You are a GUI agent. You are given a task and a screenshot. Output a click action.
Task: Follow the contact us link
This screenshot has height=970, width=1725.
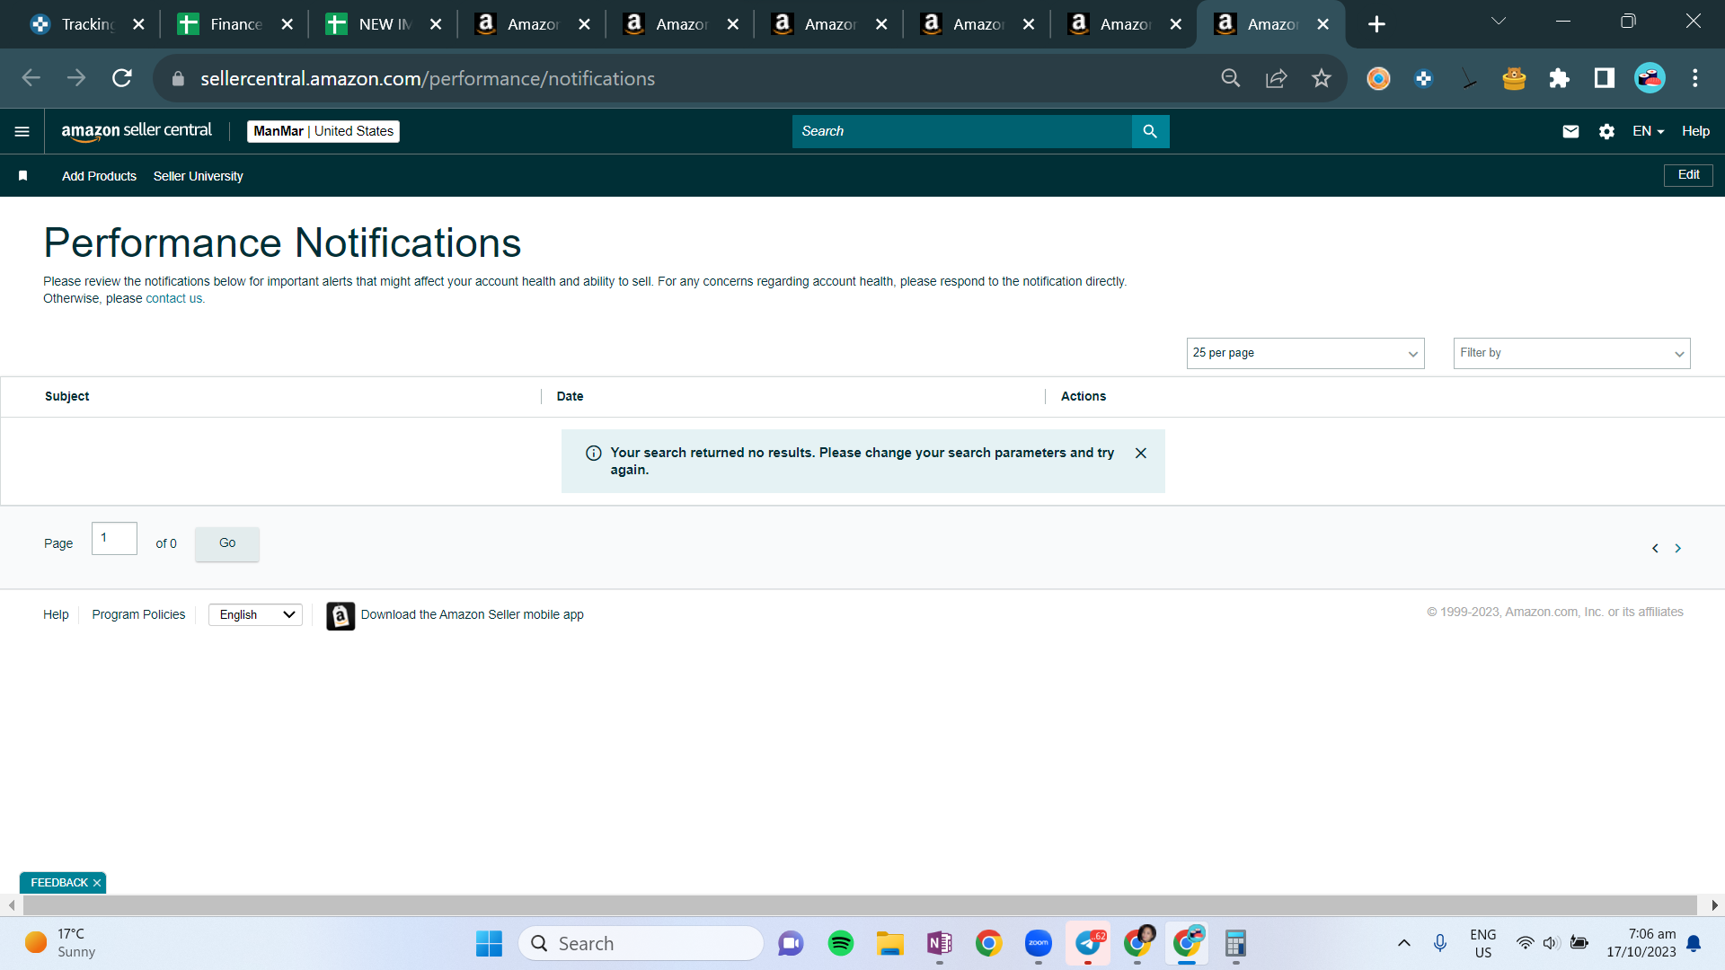point(174,299)
